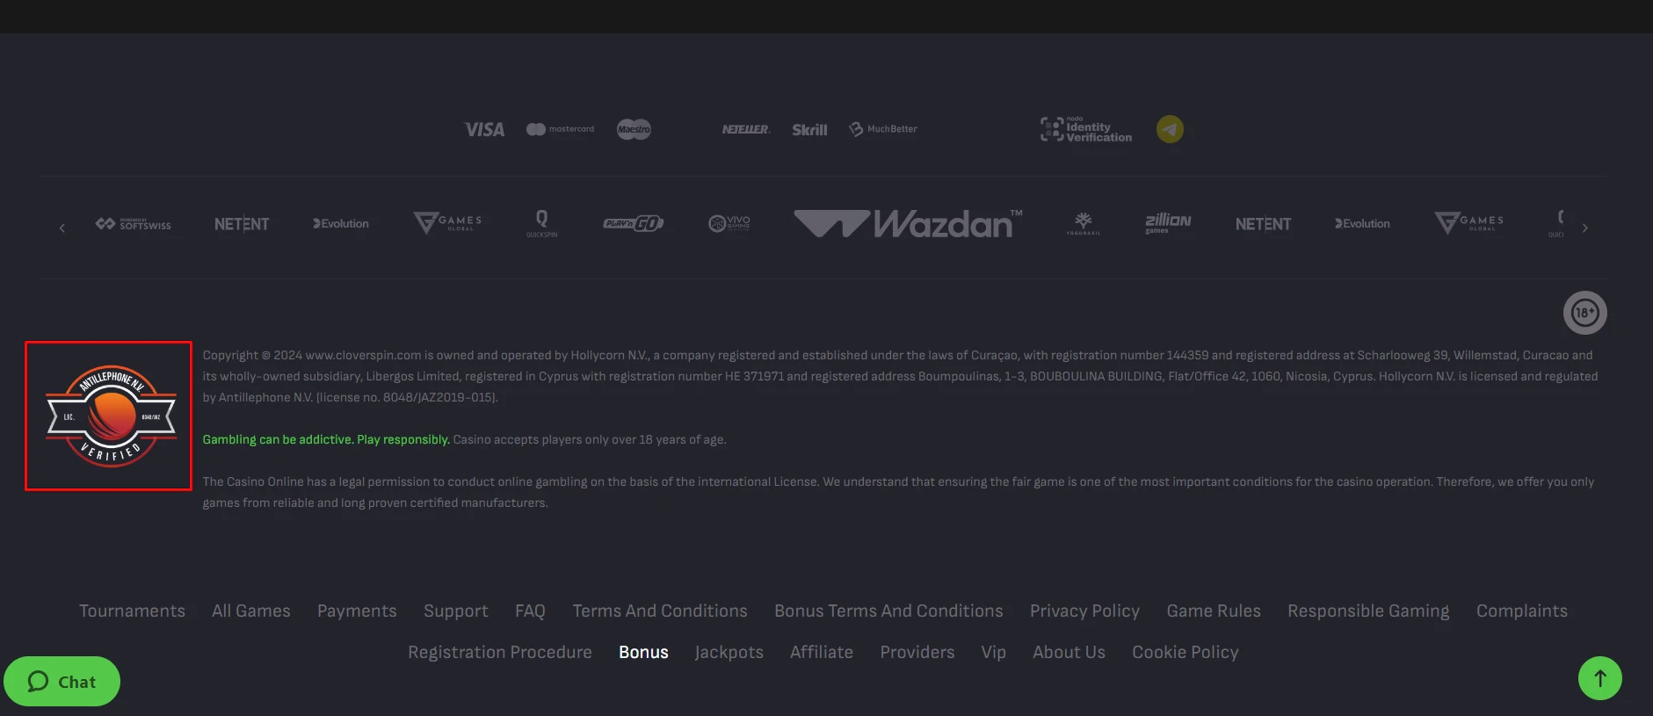Click the 18+ age restriction badge
1653x716 pixels.
click(x=1584, y=313)
